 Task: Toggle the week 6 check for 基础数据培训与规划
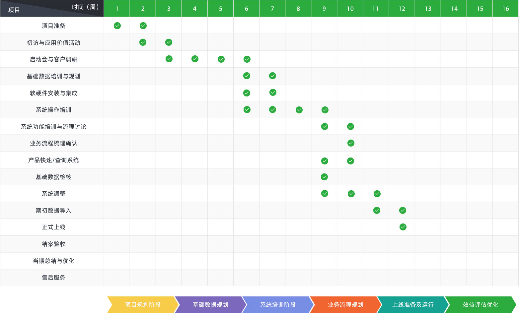point(247,76)
